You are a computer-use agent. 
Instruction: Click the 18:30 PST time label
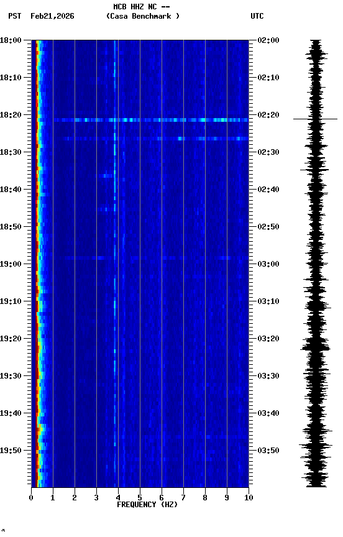pos(11,152)
